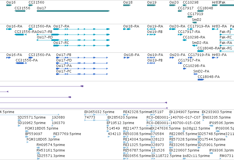This screenshot has width=234, height=160.
Task: Select the CG10298-RA transcript label
Action: [194, 37]
